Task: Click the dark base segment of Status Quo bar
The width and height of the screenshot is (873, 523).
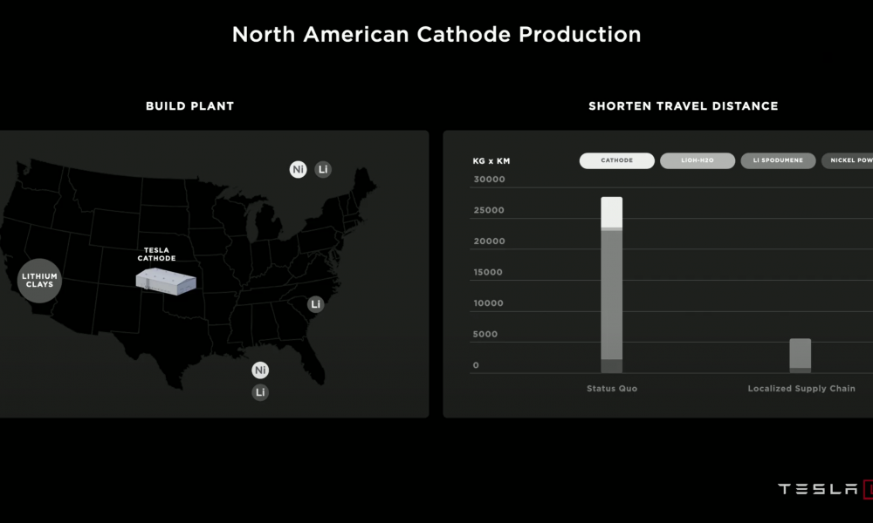Action: click(x=612, y=366)
